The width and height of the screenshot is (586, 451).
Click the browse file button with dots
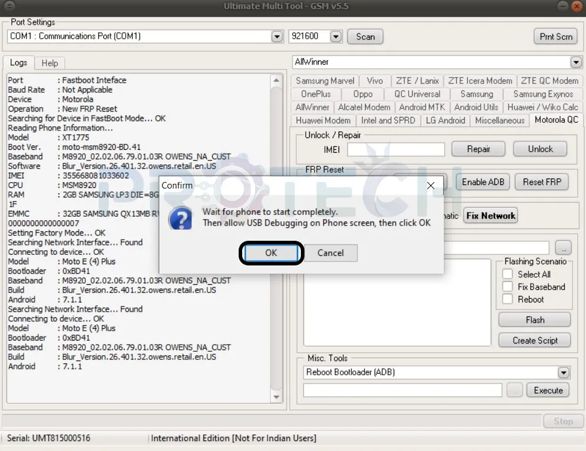click(563, 248)
